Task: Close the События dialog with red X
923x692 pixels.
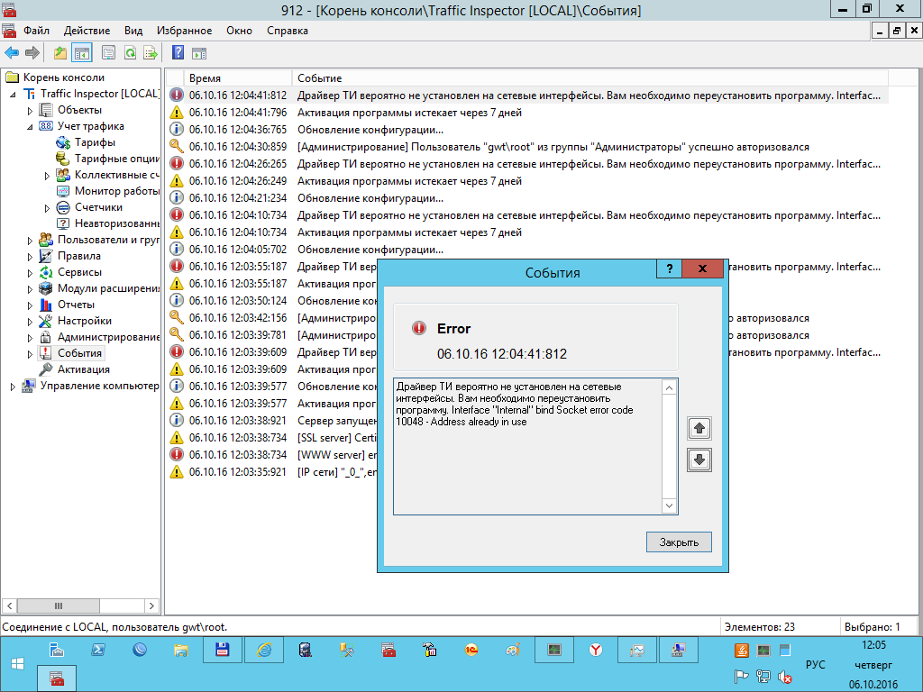Action: pyautogui.click(x=702, y=269)
